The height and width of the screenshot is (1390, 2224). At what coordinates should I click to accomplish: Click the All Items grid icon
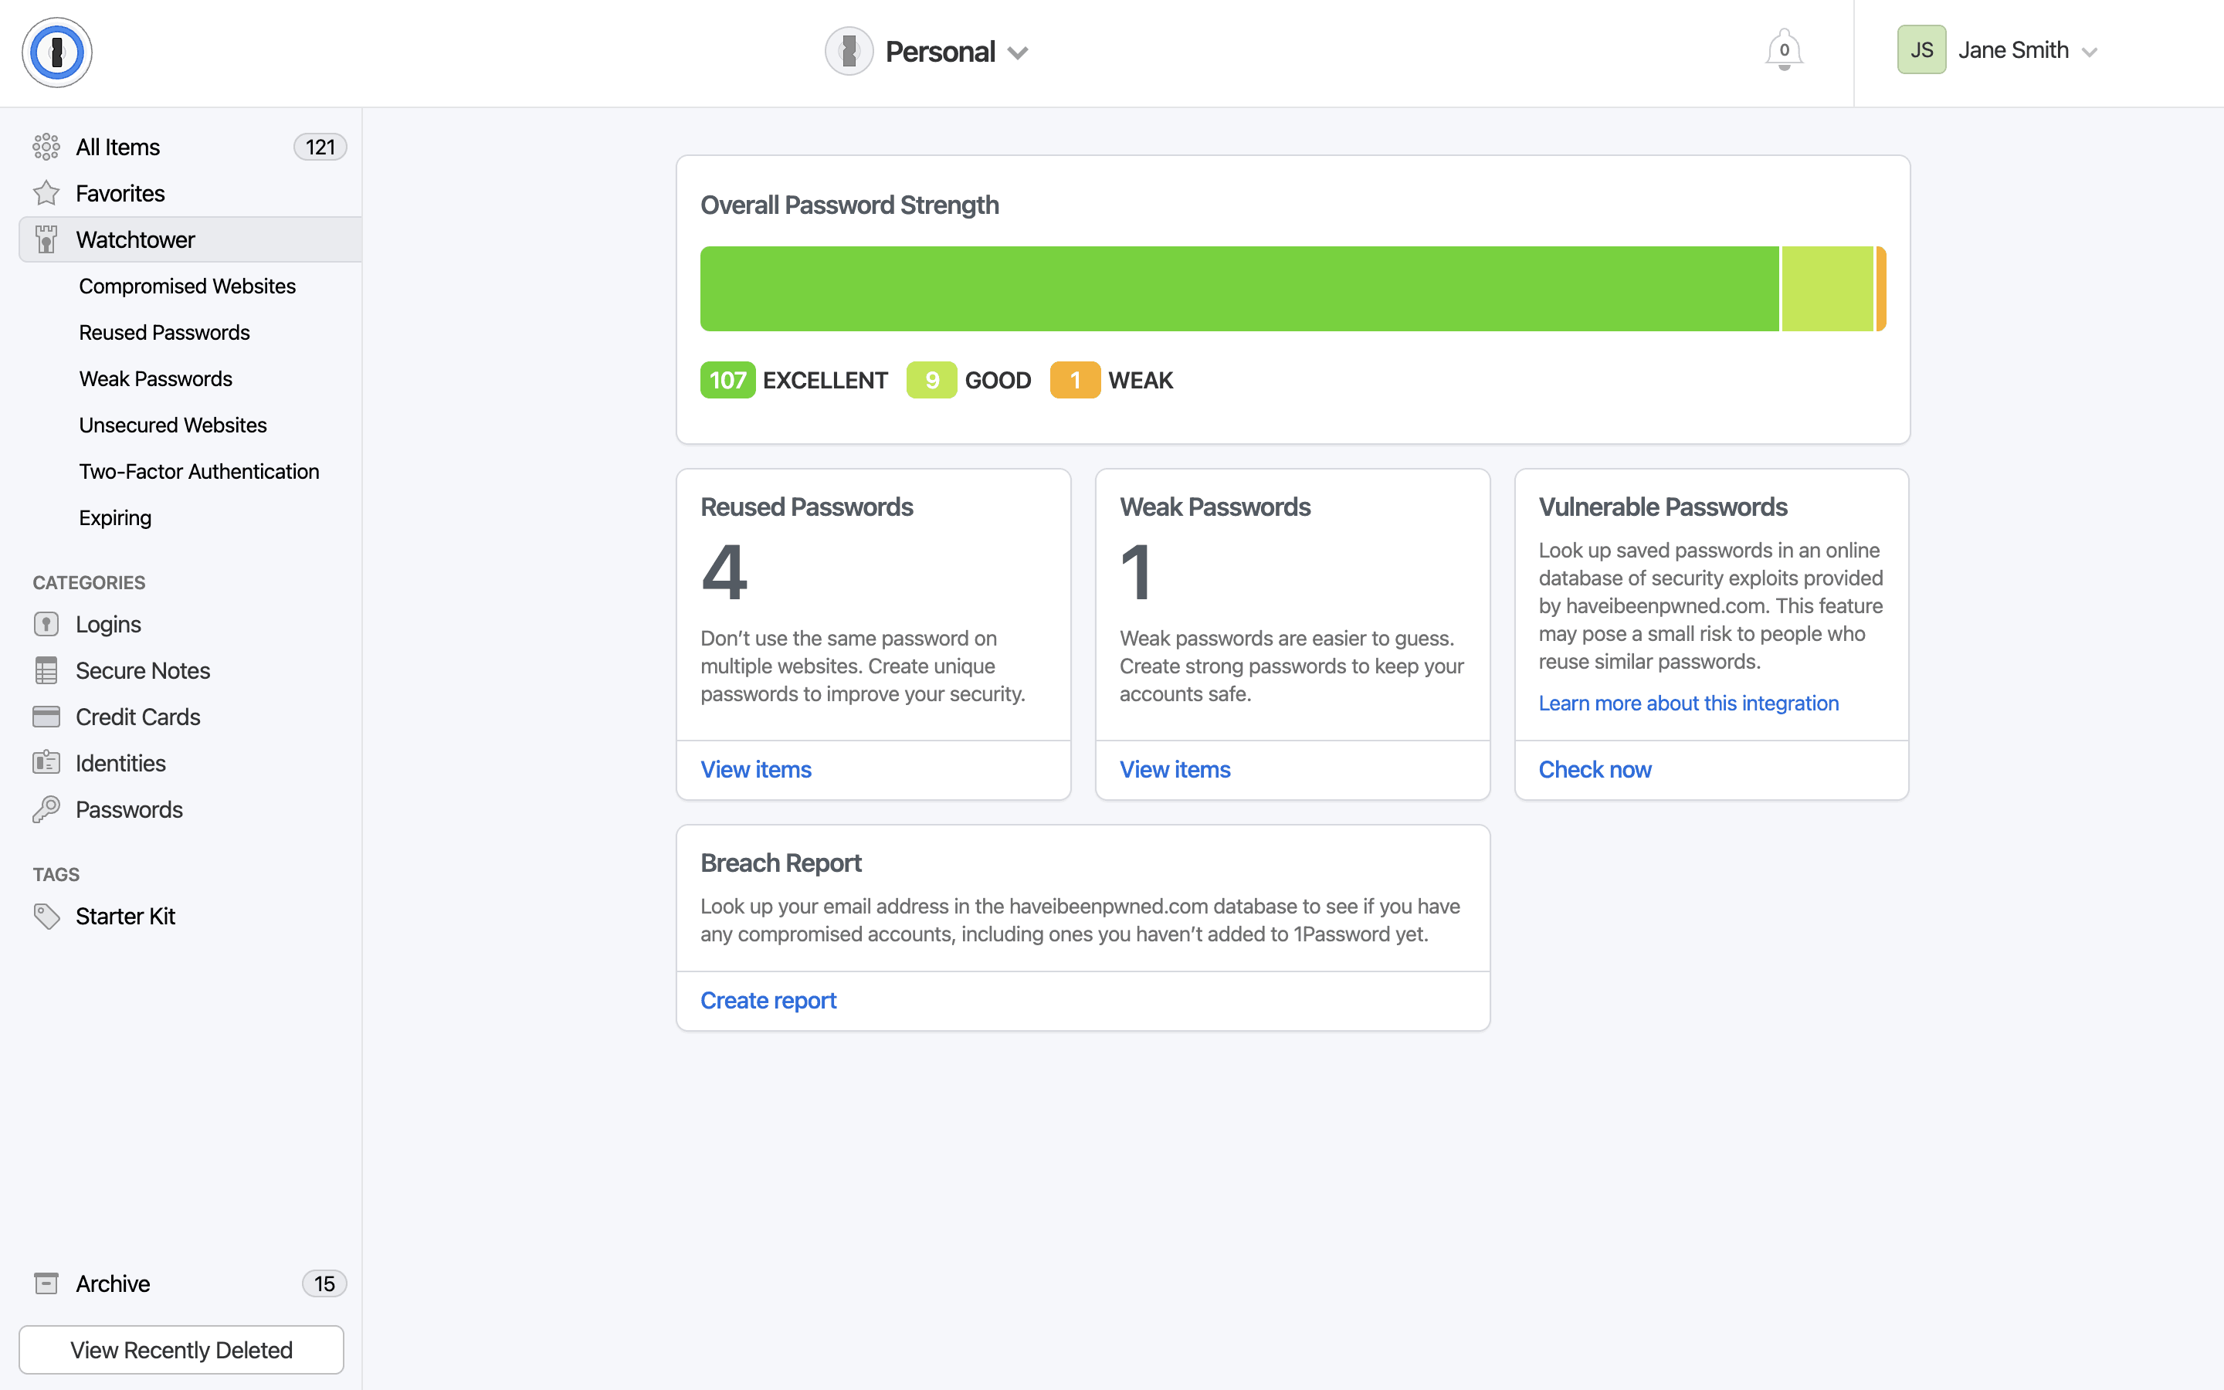[x=46, y=146]
